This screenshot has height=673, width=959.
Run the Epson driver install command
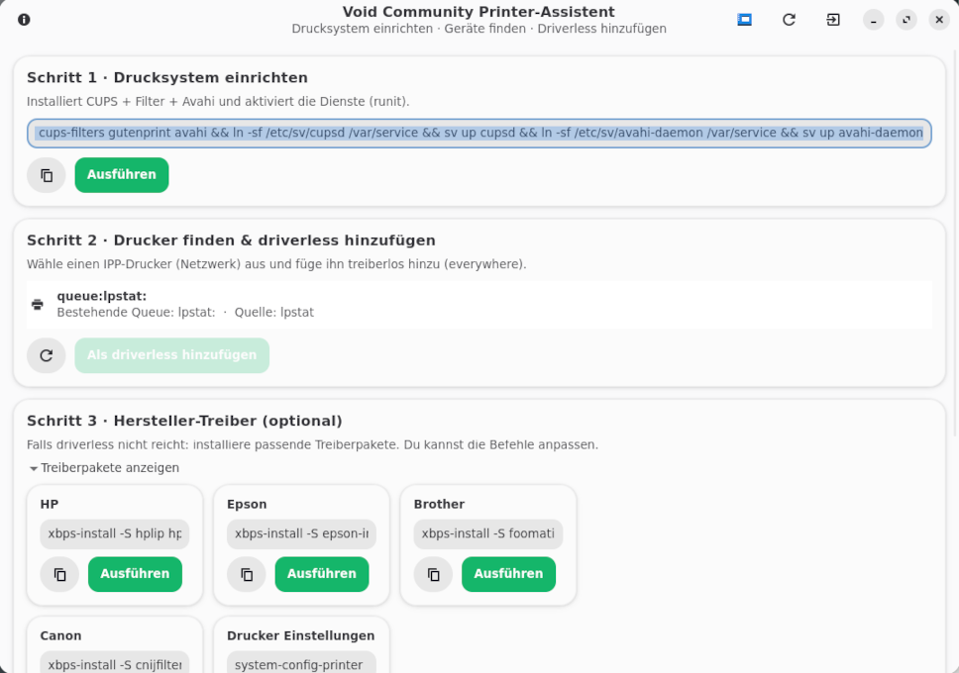[322, 574]
